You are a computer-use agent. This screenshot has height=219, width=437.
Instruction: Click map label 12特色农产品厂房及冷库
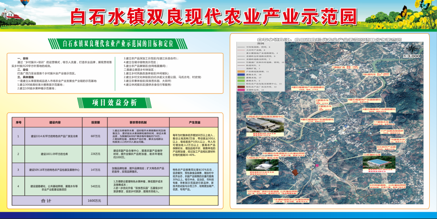[x=262, y=158]
